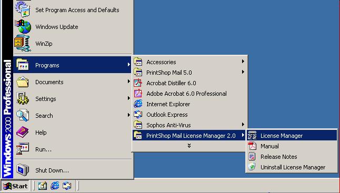This screenshot has width=340, height=193.
Task: Click the Internet Explorer icon in Programs menu
Action: click(x=138, y=104)
